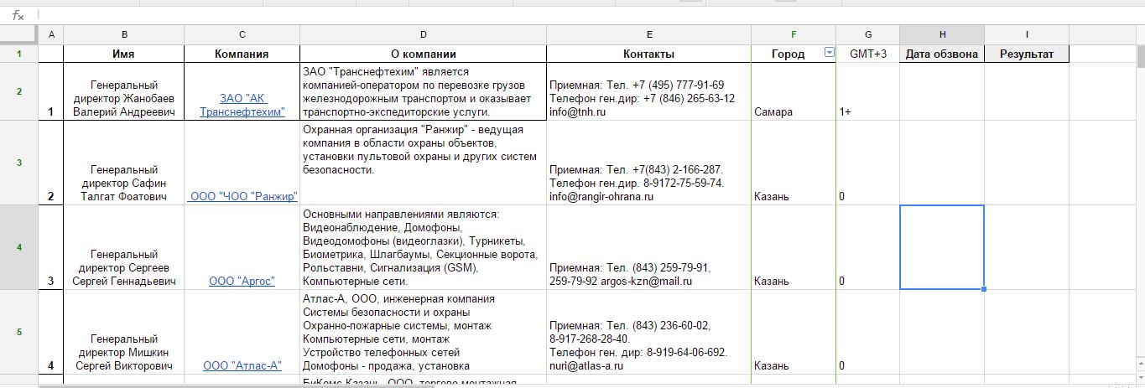Follow the ООО "Аргос" link
1145x388 pixels.
242,281
